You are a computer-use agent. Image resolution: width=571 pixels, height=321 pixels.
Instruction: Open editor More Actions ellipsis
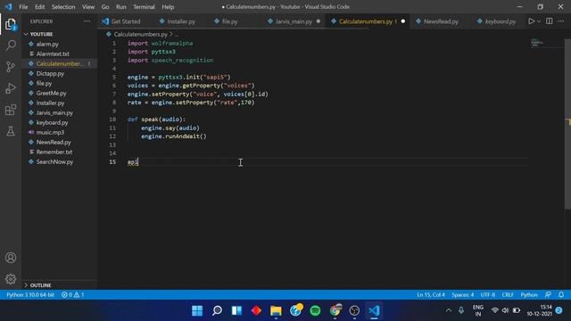pyautogui.click(x=561, y=21)
